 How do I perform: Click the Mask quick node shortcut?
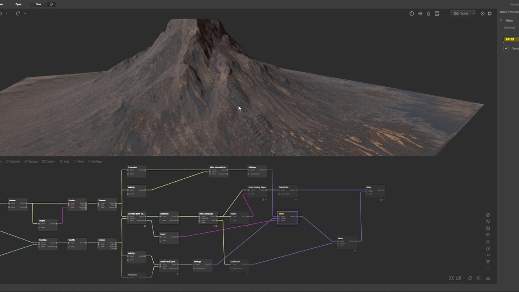[64, 161]
